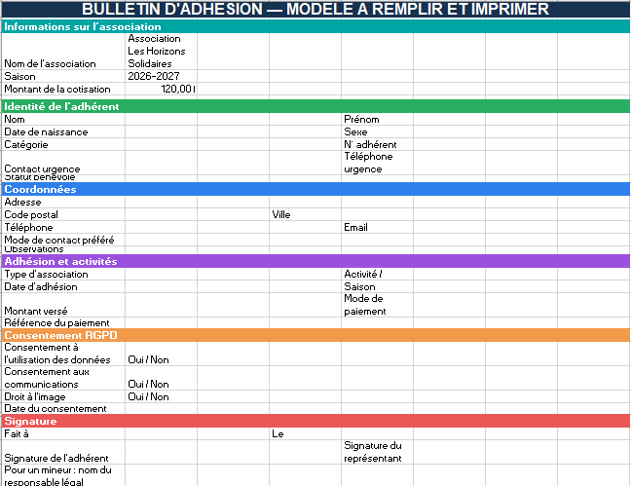Click the 'Informations sur l'association' section header
This screenshot has width=631, height=486.
[315, 26]
